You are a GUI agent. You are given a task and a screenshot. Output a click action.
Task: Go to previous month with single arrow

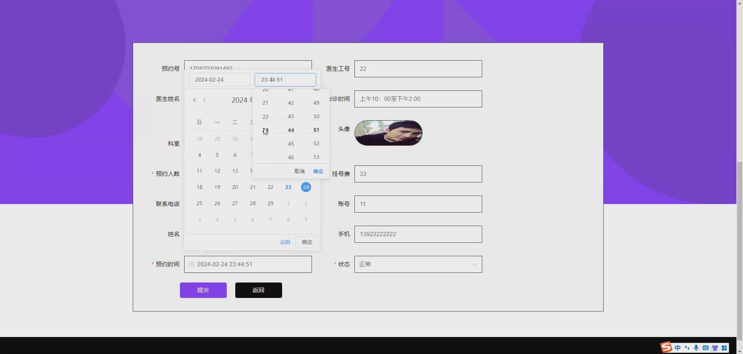point(204,100)
